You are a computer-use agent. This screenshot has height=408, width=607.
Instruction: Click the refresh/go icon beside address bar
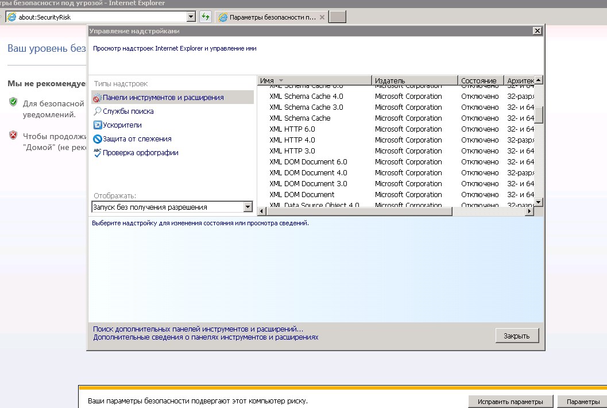206,17
